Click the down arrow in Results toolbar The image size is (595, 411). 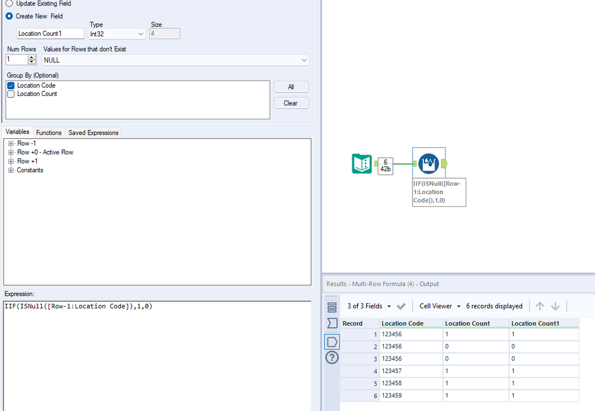556,306
